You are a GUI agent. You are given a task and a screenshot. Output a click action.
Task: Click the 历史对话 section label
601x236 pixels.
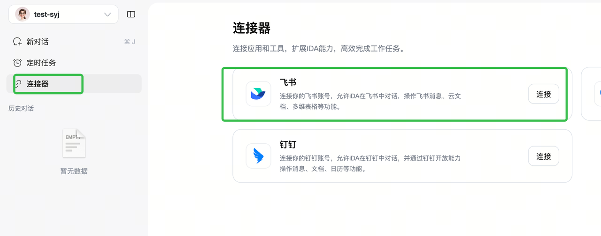tap(21, 108)
